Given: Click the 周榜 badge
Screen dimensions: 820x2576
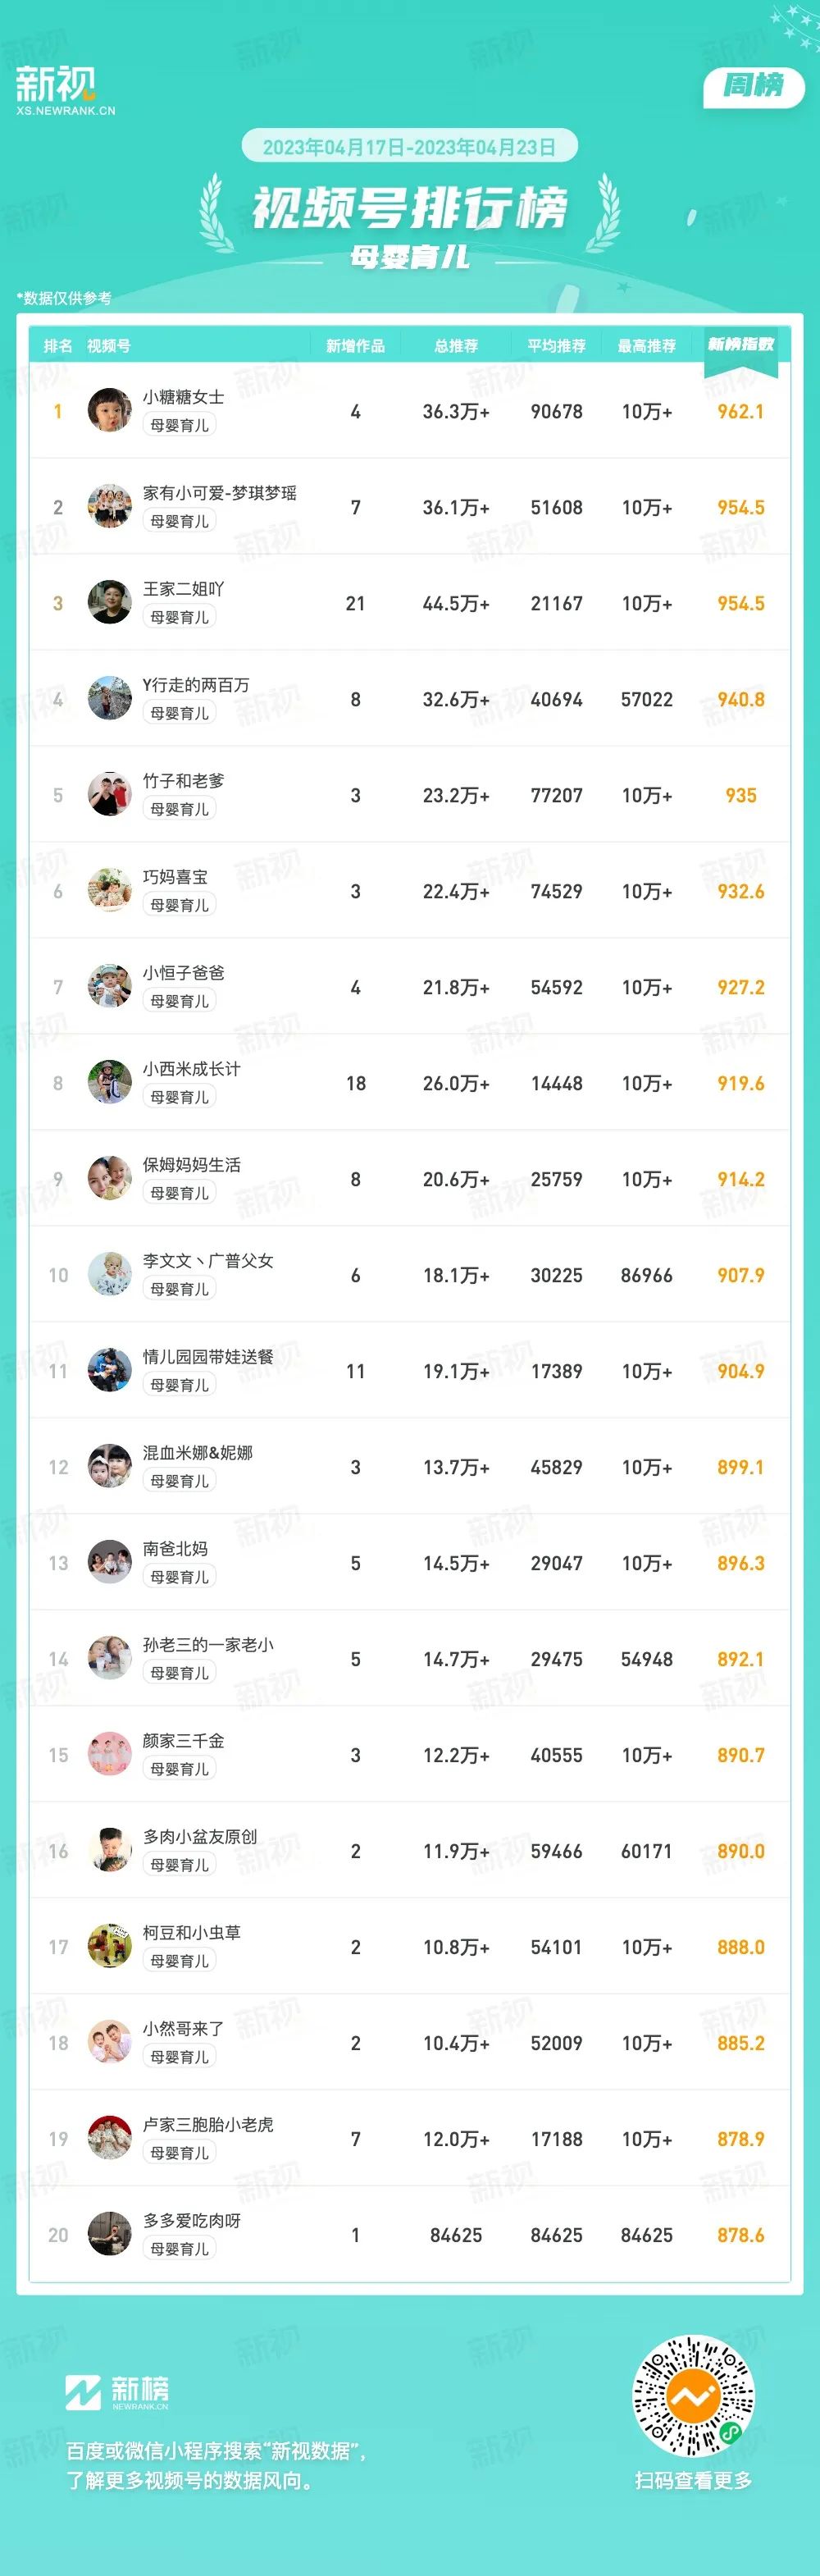Looking at the screenshot, I should tap(754, 86).
